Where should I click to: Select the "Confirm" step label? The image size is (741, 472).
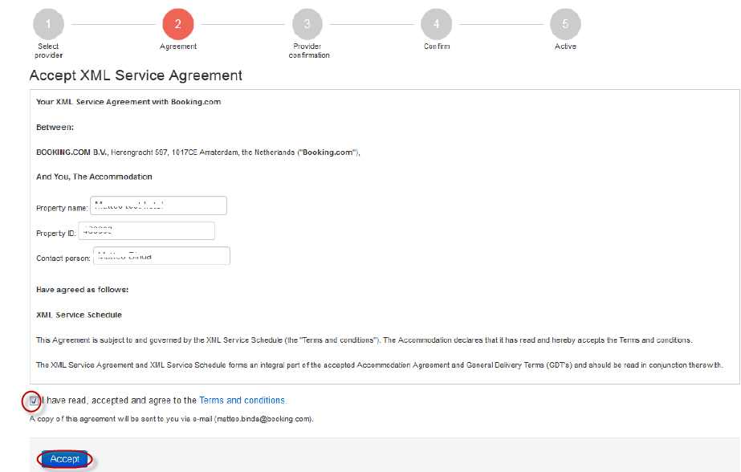coord(437,47)
